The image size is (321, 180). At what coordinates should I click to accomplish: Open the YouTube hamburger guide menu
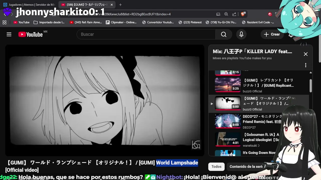tap(9, 34)
